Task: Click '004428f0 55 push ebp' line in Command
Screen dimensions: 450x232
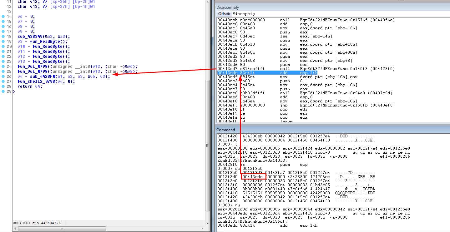Action: [x=262, y=164]
